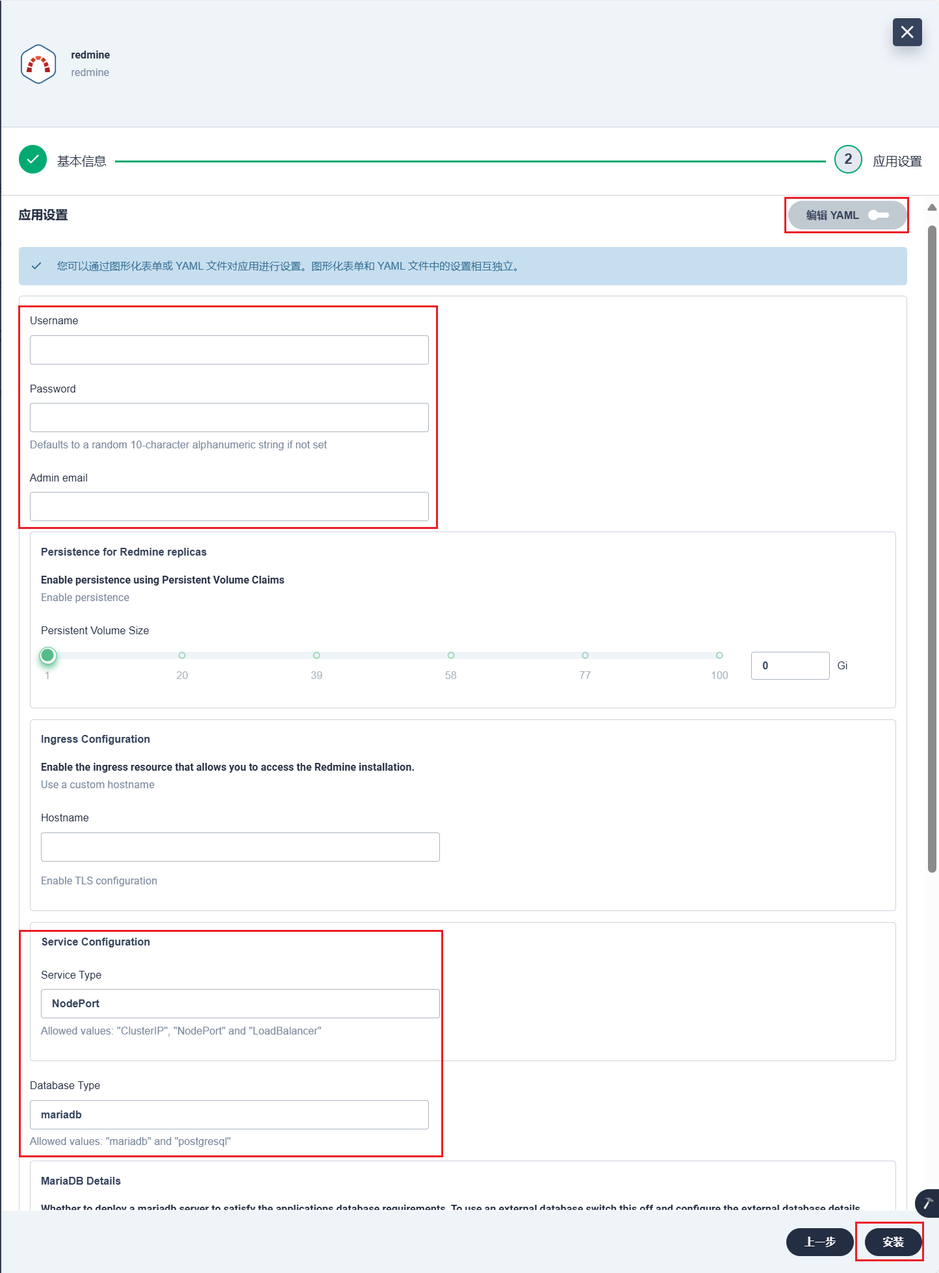Set volume slider to the 100 mark
Image resolution: width=939 pixels, height=1273 pixels.
(x=719, y=655)
